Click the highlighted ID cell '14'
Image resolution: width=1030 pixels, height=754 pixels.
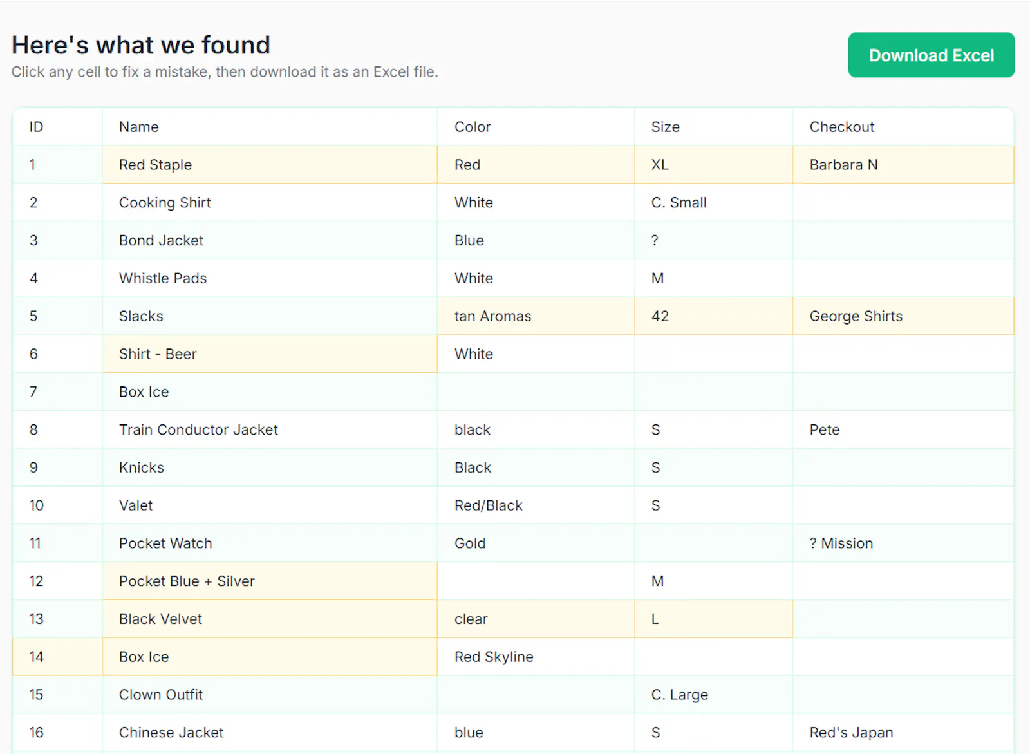click(57, 657)
